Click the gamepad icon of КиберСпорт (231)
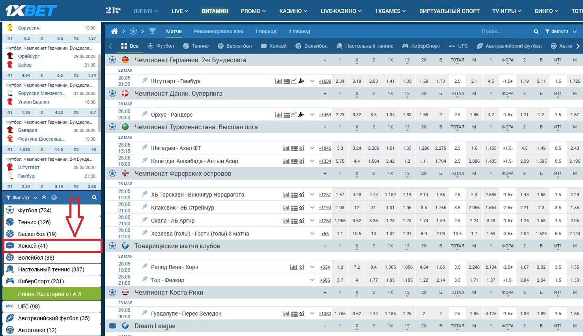 tap(10, 281)
